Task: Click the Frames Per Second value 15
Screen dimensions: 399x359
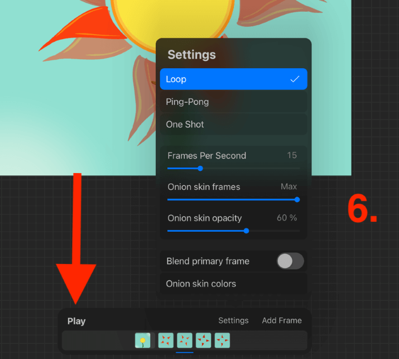Action: [x=292, y=155]
